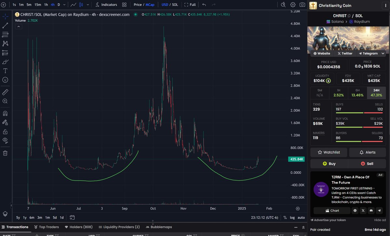Image resolution: width=390 pixels, height=236 pixels.
Task: Set chart denomination to USD
Action: click(x=165, y=5)
